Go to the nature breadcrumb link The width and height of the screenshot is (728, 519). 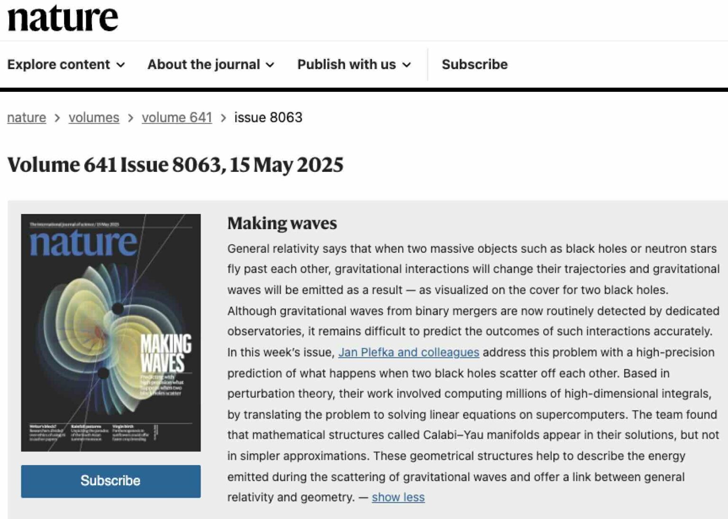pyautogui.click(x=27, y=117)
